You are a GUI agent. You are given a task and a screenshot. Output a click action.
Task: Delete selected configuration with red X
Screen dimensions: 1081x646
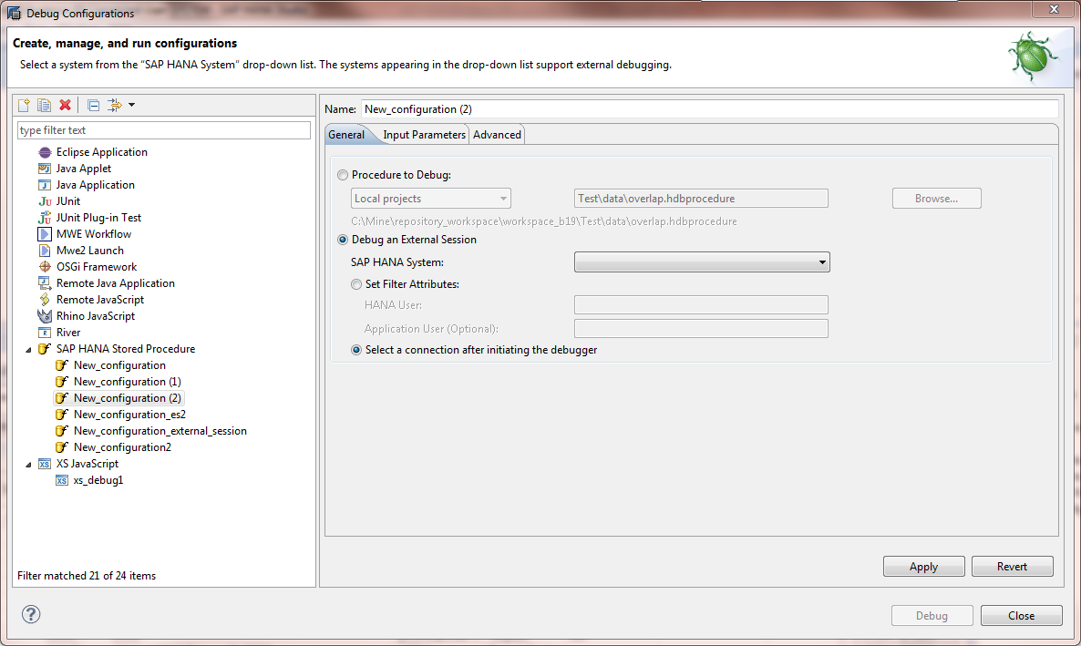[65, 106]
